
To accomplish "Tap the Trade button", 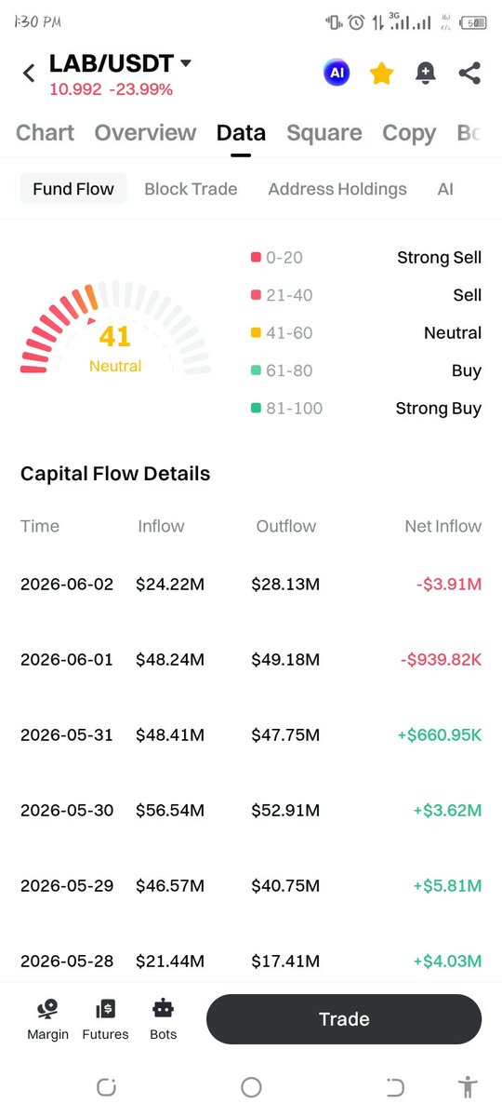I will click(x=344, y=1019).
